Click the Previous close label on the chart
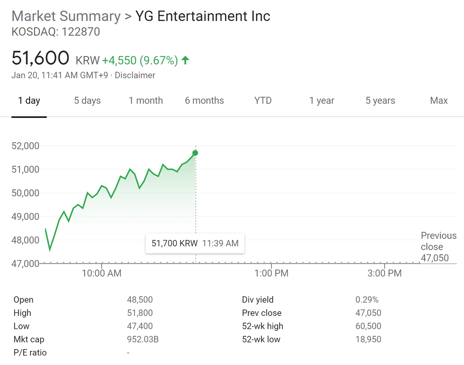The image size is (464, 365). point(438,241)
